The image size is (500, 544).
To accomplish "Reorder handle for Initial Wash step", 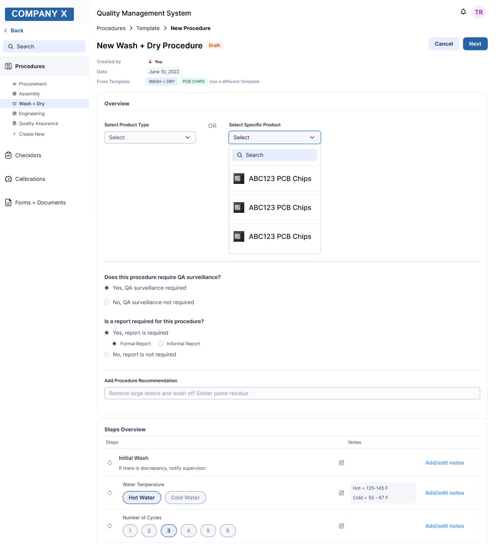I will click(110, 463).
